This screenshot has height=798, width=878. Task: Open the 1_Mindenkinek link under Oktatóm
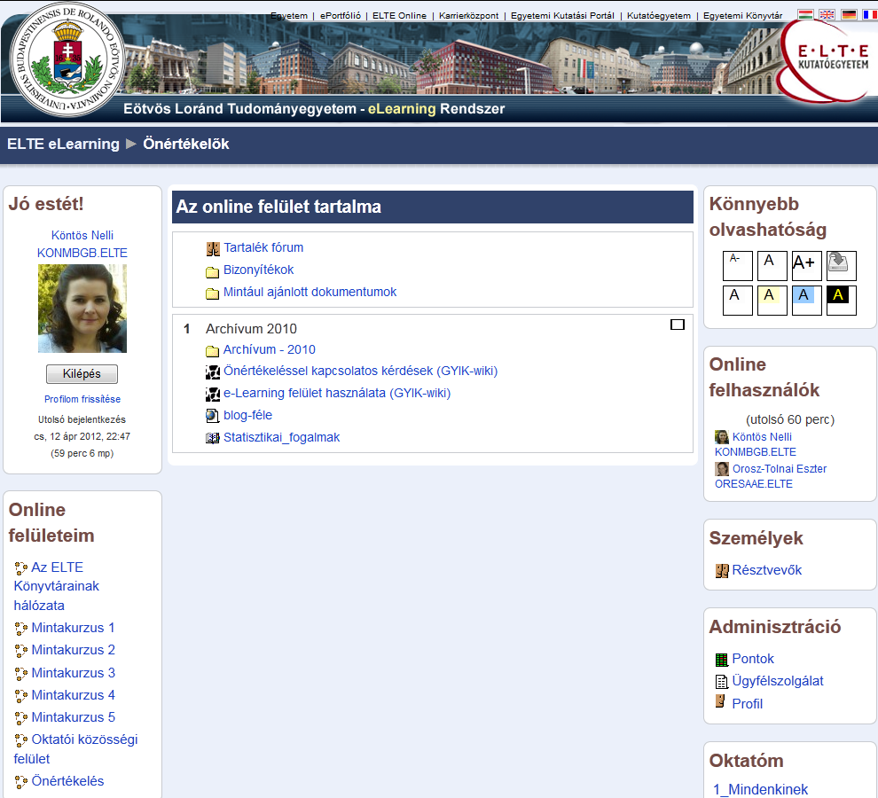[760, 790]
